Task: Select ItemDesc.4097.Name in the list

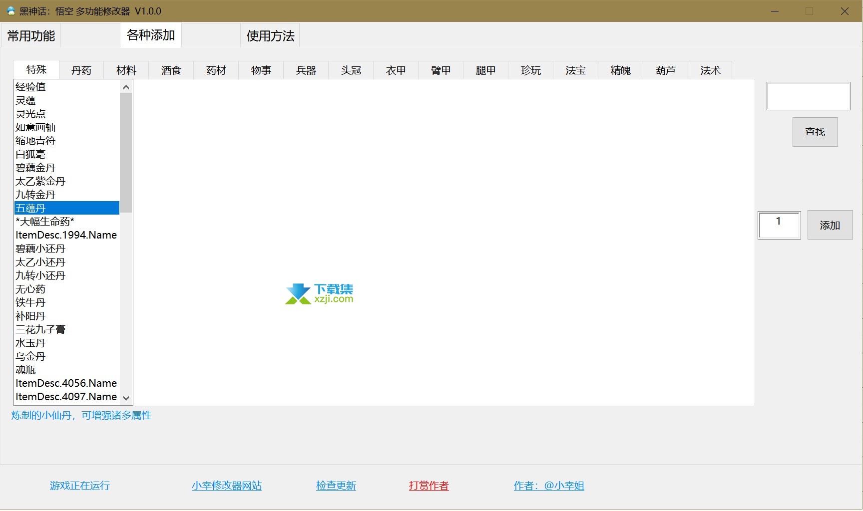Action: pos(67,397)
